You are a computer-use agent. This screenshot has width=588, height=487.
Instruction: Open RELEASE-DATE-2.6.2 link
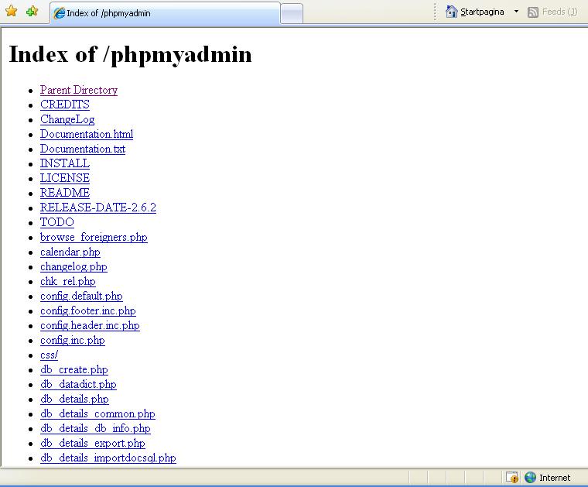click(x=98, y=207)
